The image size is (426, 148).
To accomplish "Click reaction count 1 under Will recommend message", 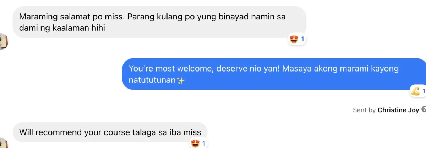I will coord(204,143).
